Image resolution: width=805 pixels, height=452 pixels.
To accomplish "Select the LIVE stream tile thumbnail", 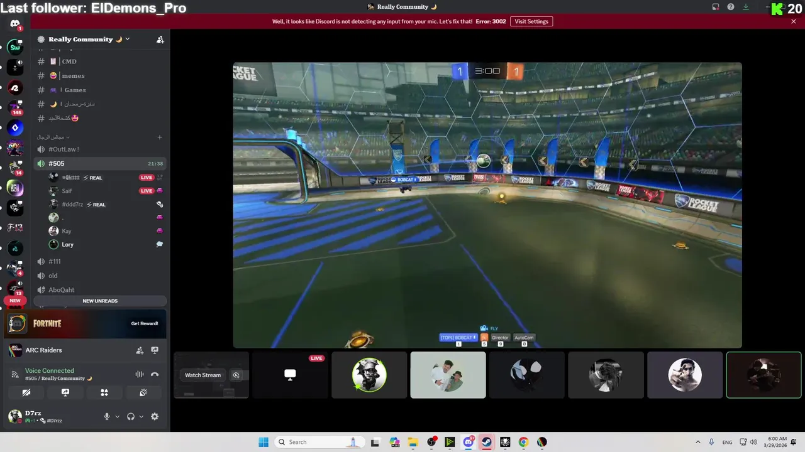I will click(x=290, y=375).
